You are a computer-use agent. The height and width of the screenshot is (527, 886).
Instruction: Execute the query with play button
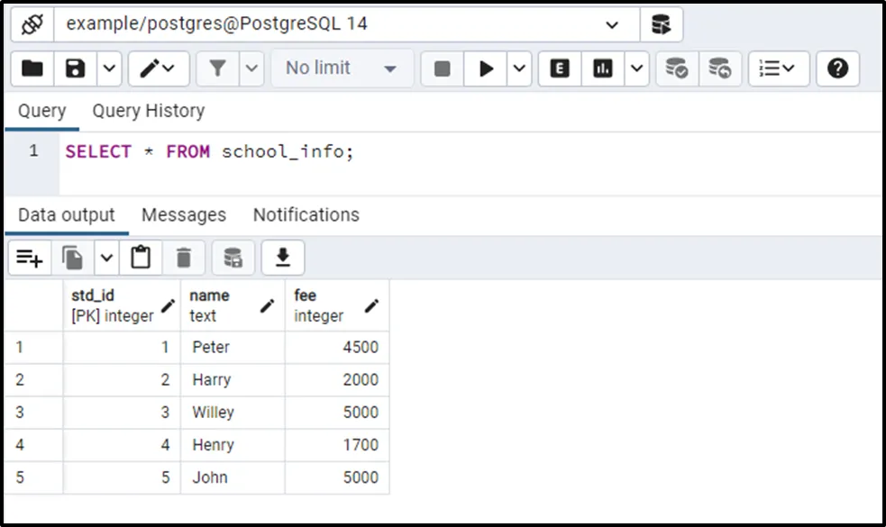pyautogui.click(x=487, y=68)
